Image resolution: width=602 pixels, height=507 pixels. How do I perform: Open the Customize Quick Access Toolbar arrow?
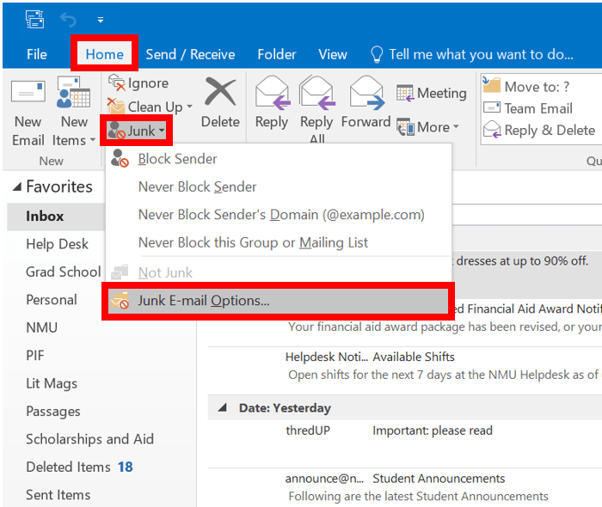[x=101, y=20]
